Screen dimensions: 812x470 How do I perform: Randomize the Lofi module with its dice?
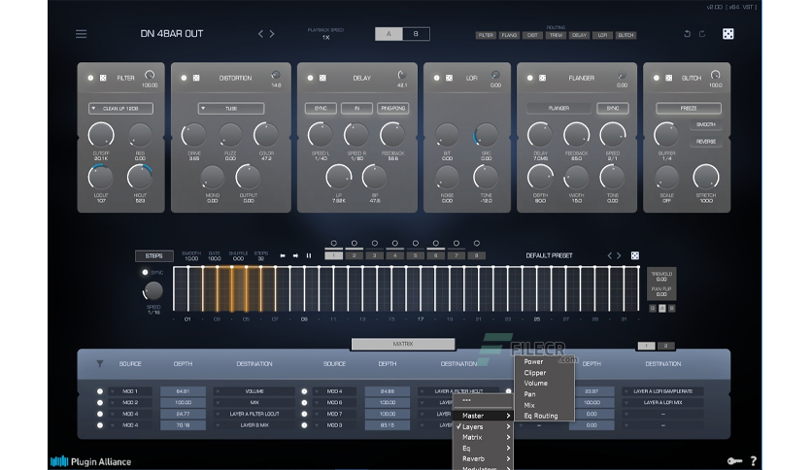pyautogui.click(x=449, y=78)
